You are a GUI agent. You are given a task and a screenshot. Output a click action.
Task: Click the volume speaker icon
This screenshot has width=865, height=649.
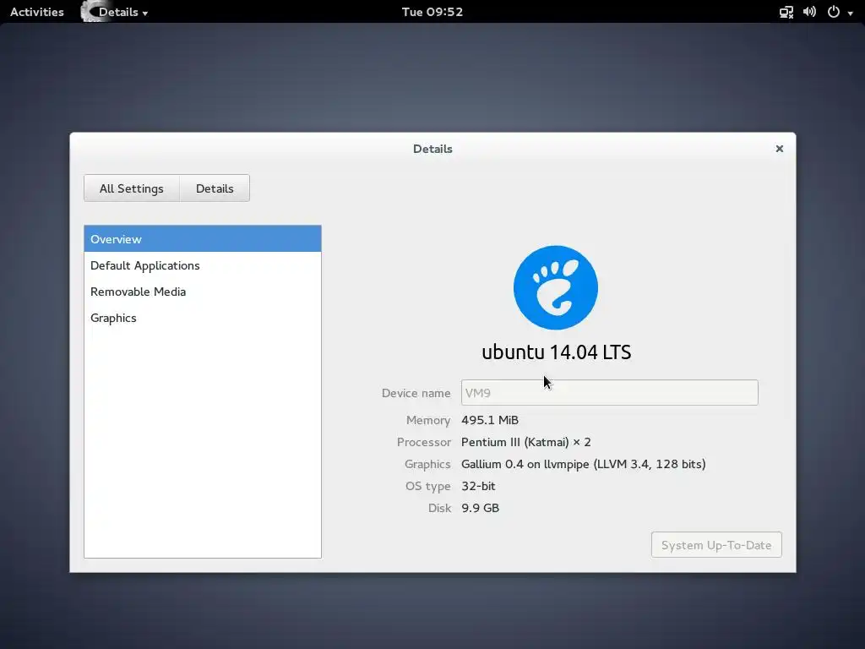[x=809, y=12]
